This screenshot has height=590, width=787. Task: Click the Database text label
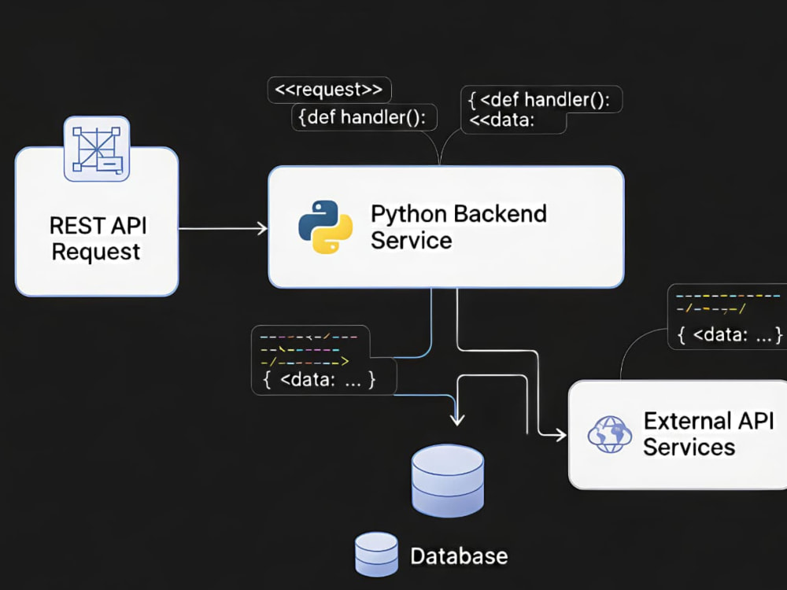[459, 556]
